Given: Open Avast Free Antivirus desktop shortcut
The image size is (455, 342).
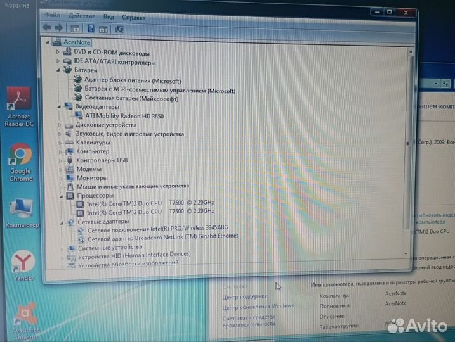Looking at the screenshot, I should 25,322.
